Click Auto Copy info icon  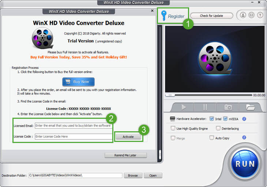pos(244,137)
